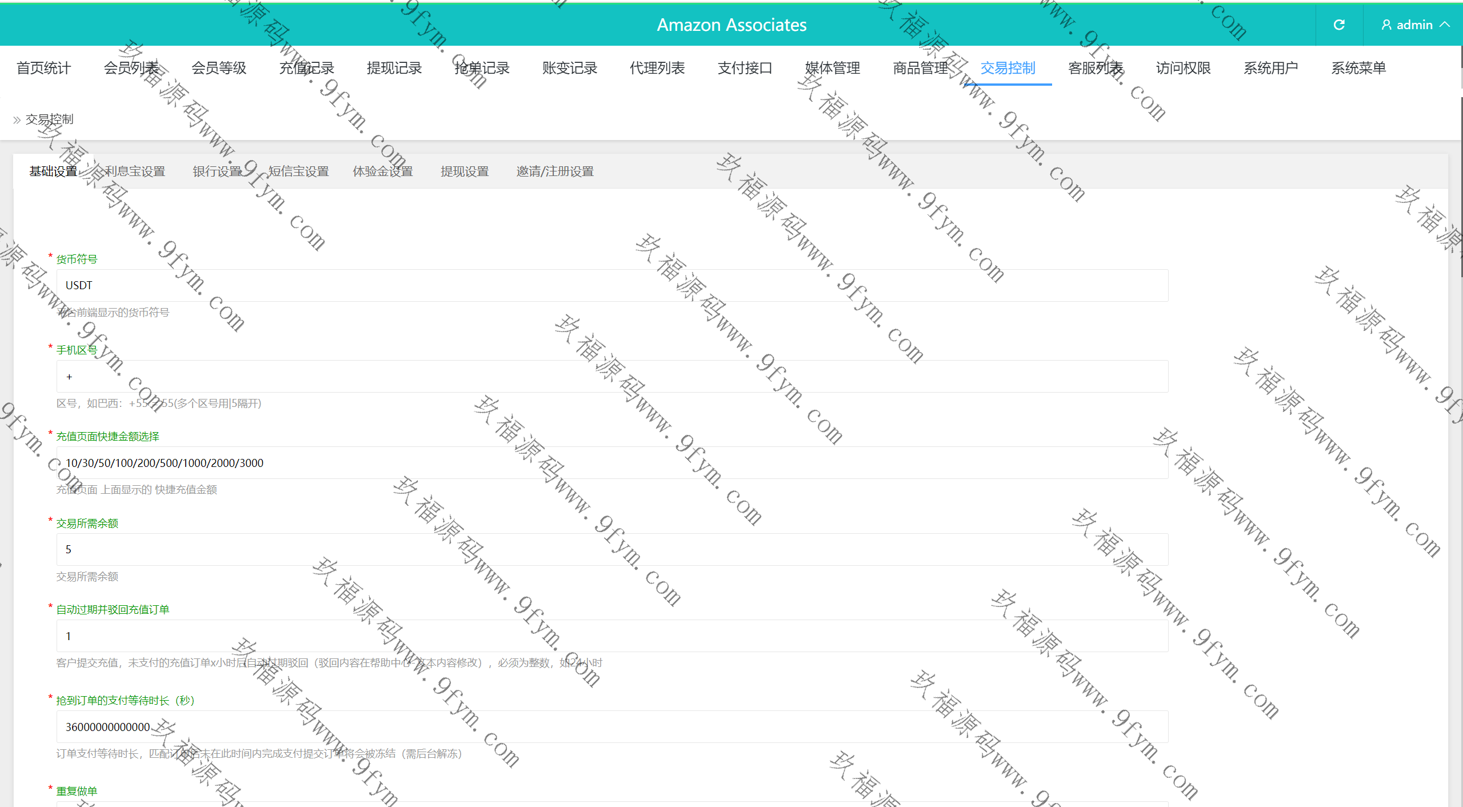Click the 交易控制 breadcrumb link
Viewport: 1463px width, 807px height.
pos(49,119)
